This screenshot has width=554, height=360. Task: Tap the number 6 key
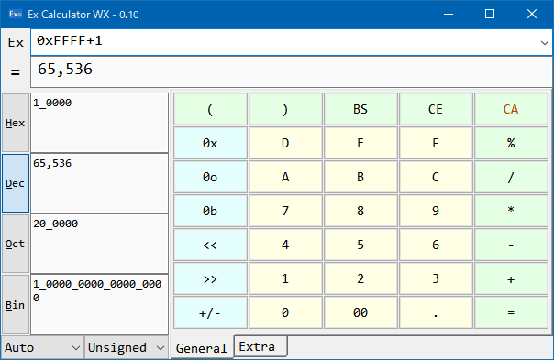(x=436, y=245)
